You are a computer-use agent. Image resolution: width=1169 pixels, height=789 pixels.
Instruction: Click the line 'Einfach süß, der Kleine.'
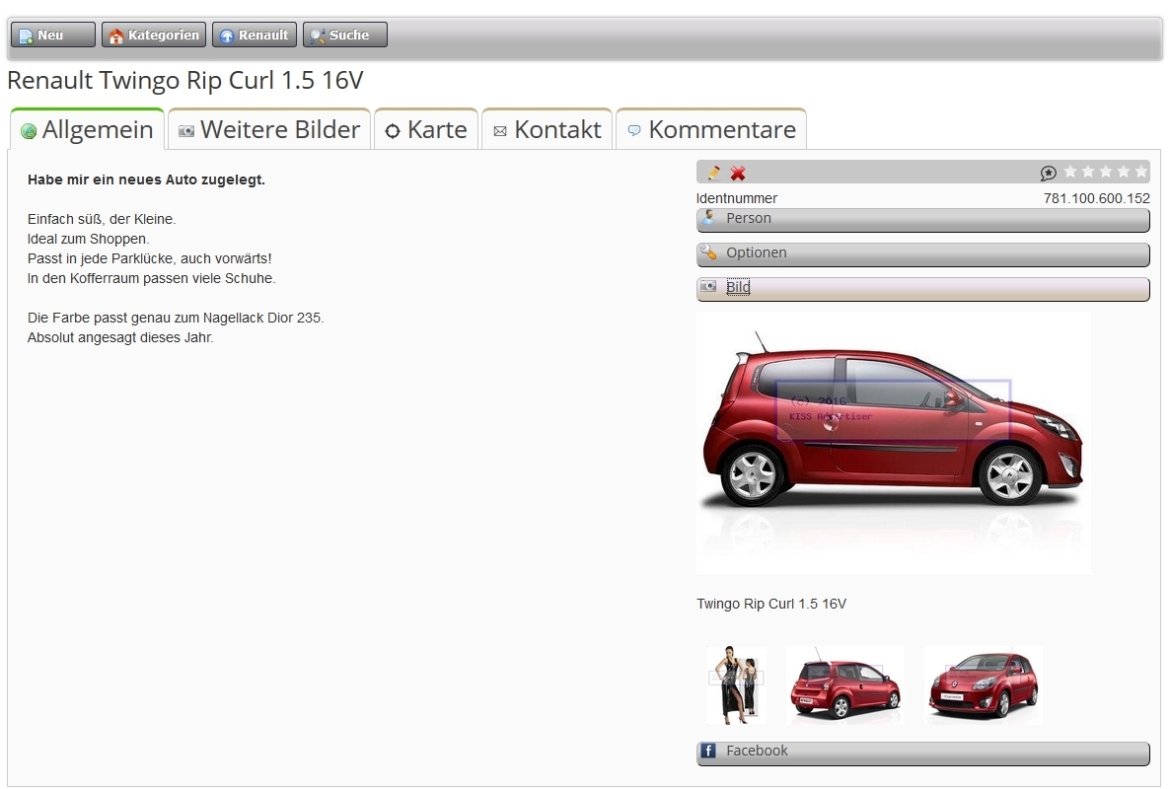pos(102,219)
